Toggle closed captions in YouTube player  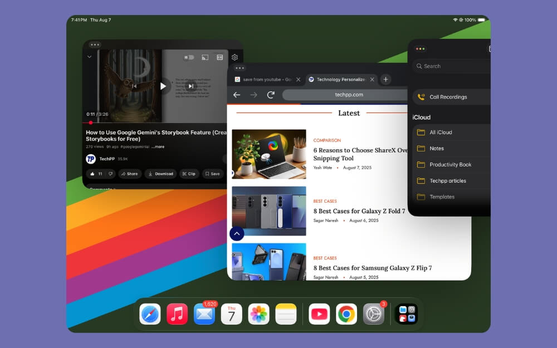click(220, 57)
